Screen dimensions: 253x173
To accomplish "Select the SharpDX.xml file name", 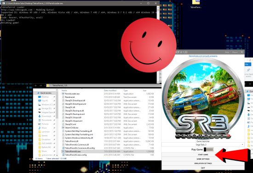I will point(70,124).
